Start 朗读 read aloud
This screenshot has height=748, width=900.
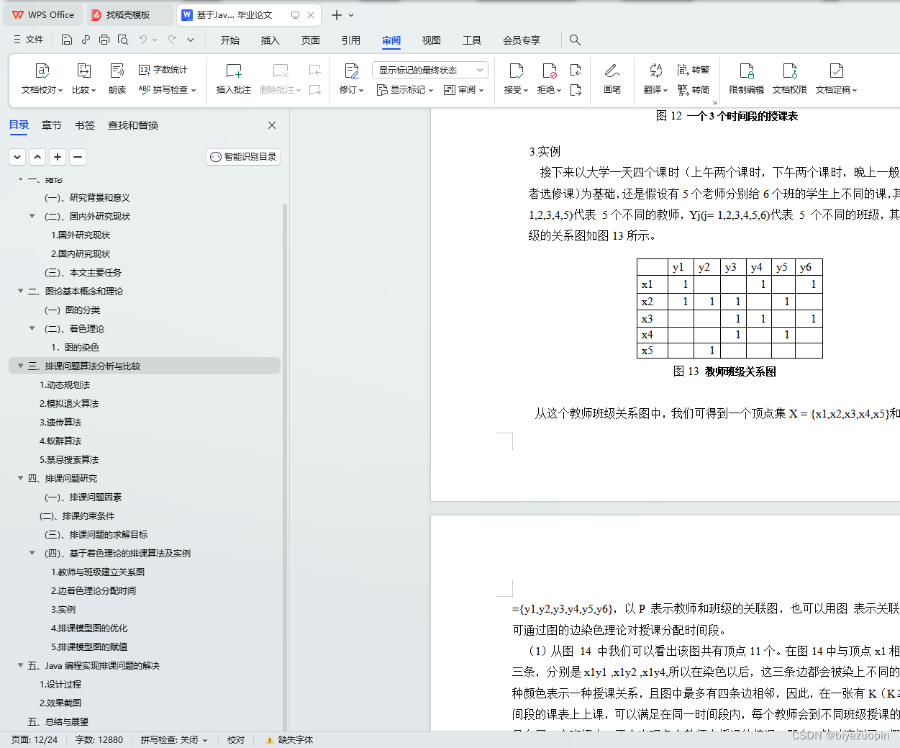pos(117,79)
